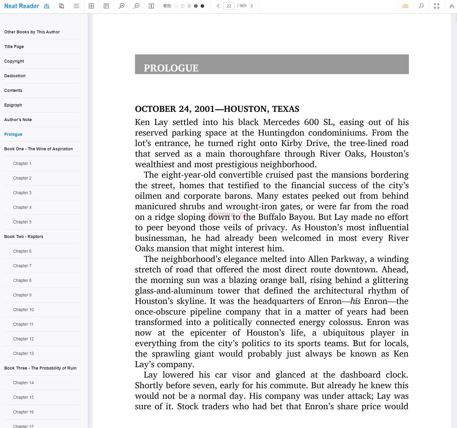Click the Neat Reader logo
This screenshot has height=428, width=457.
(21, 6)
